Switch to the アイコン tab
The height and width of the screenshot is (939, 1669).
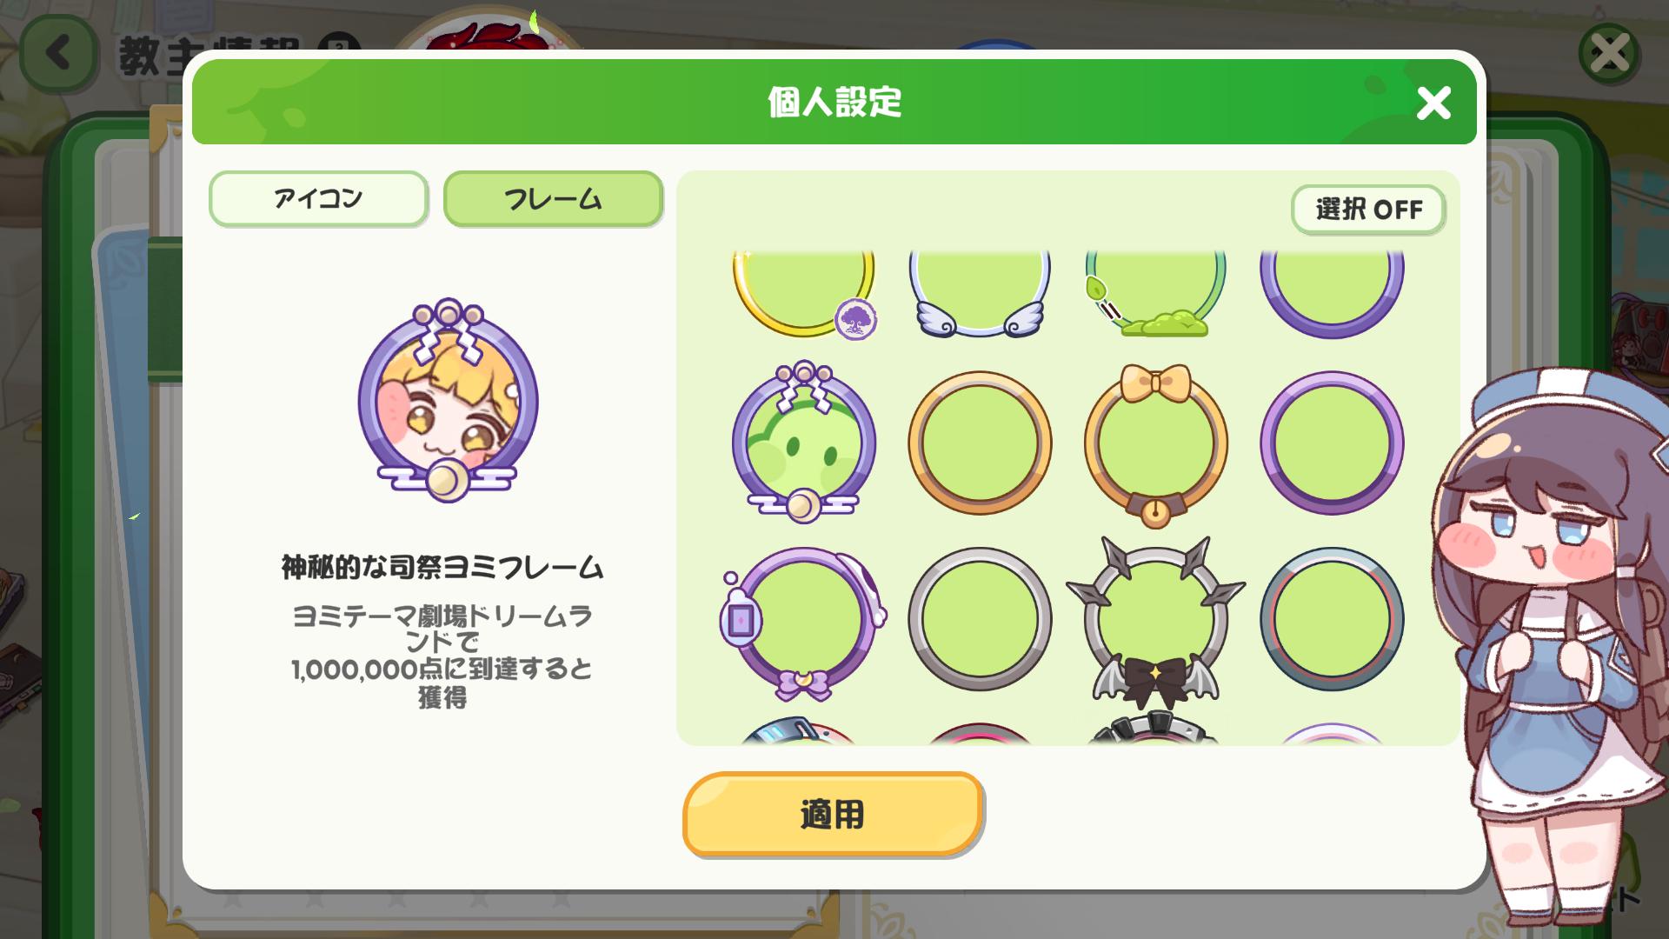pyautogui.click(x=318, y=199)
